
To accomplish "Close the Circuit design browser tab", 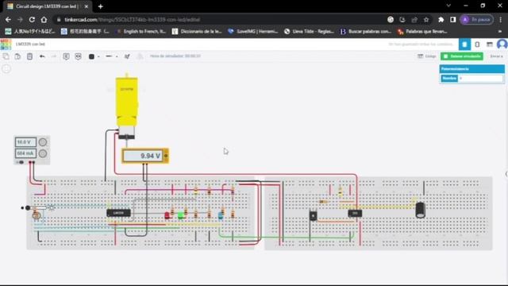I will pos(87,6).
